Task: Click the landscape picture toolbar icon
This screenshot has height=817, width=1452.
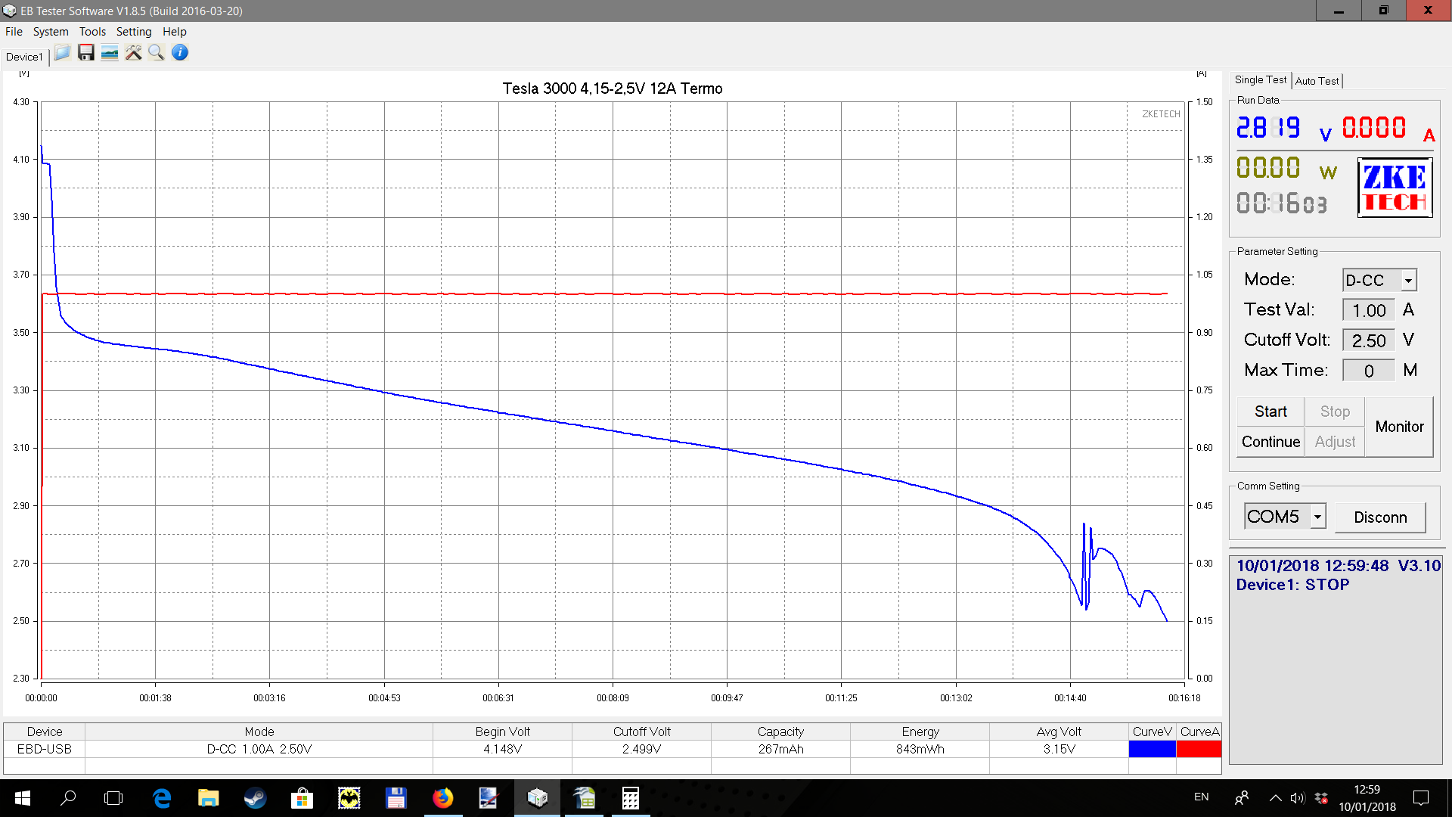Action: tap(110, 53)
